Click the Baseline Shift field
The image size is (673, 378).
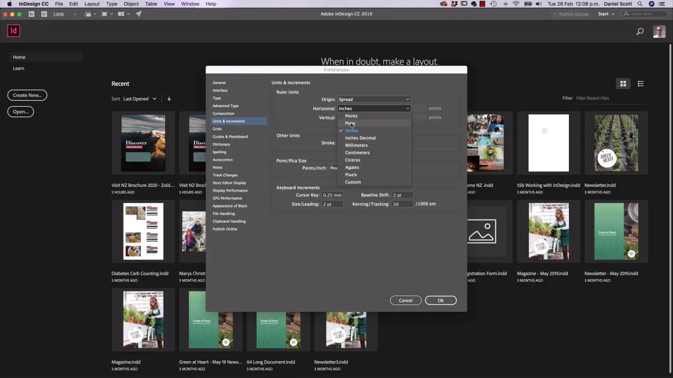(x=402, y=195)
